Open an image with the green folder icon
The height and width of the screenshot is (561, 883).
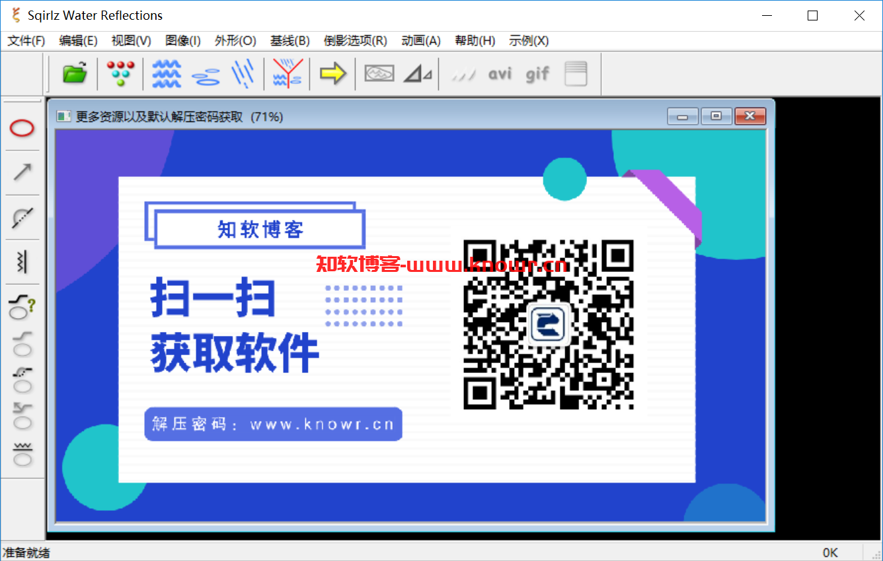pyautogui.click(x=75, y=73)
